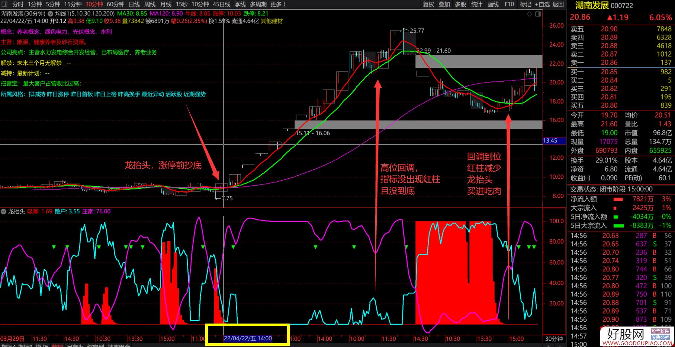Click the 7.75 low price label
This screenshot has height=347, width=675.
point(227,198)
